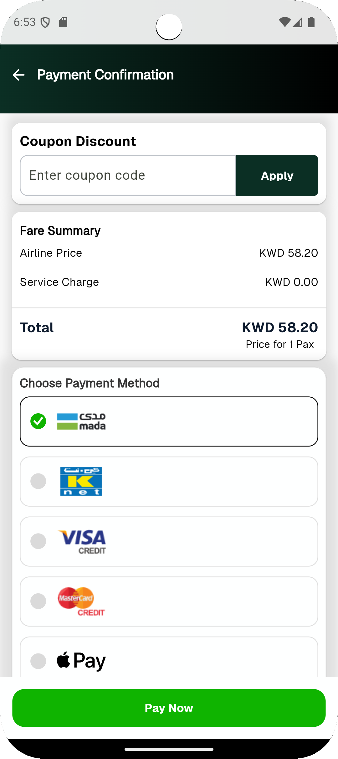
Task: Tap the Total KWD 58.20 amount
Action: coord(280,328)
